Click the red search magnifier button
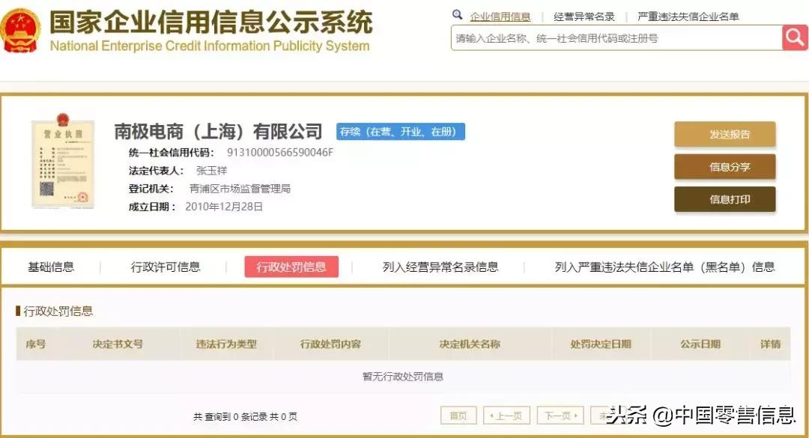 (x=795, y=37)
